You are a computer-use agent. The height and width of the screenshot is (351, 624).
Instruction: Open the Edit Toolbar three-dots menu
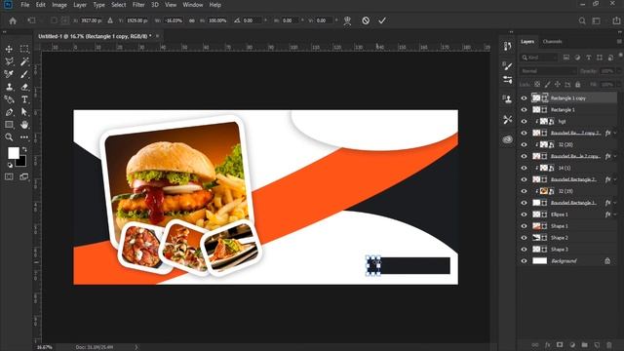tap(24, 137)
